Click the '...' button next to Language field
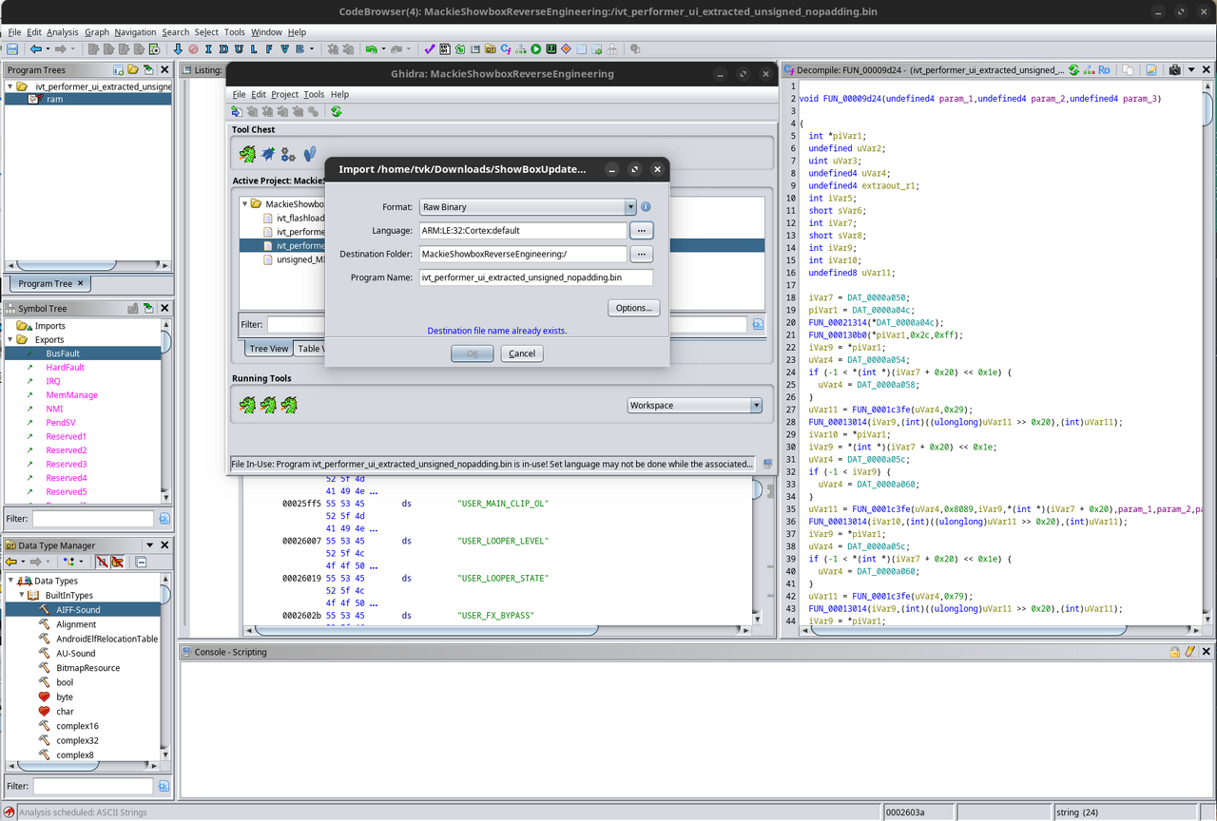1217x821 pixels. pos(641,230)
